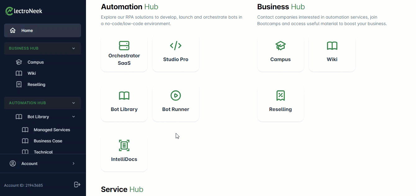This screenshot has width=416, height=196.
Task: Collapse the Business Hub sidebar section
Action: click(x=74, y=48)
